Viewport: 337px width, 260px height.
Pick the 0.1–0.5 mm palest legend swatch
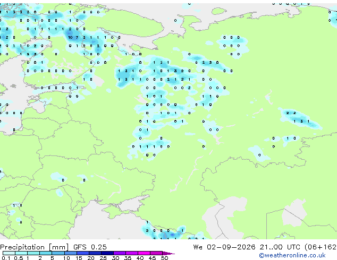click(x=9, y=253)
